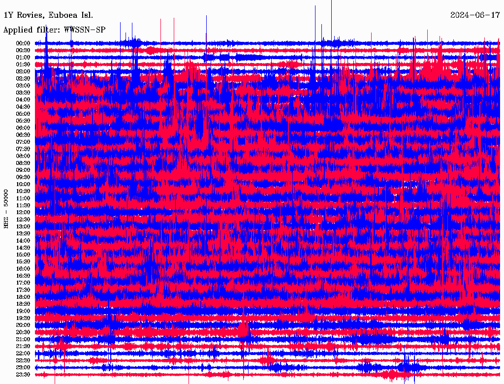Select the 17:30 time label
The image size is (504, 384).
point(23,290)
